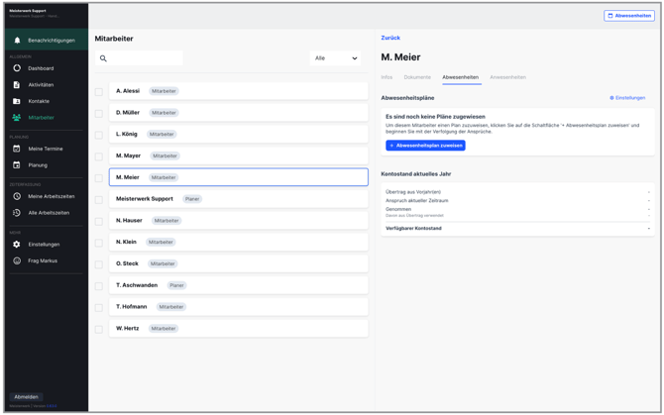This screenshot has width=664, height=415.
Task: Click the Meine Arbeitszeiten clock icon
Action: [17, 196]
